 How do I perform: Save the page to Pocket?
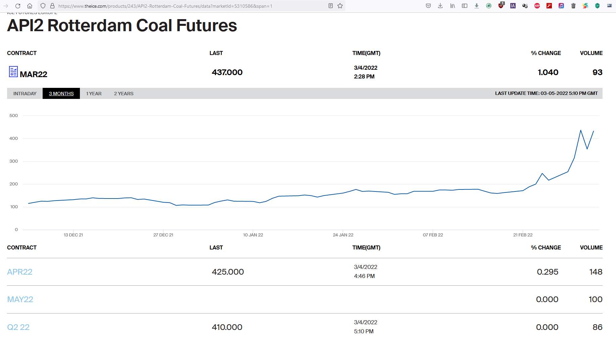428,6
